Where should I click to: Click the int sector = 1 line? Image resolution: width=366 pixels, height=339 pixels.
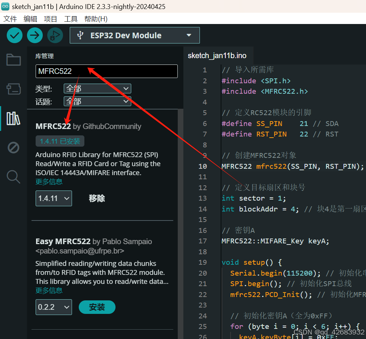point(254,198)
